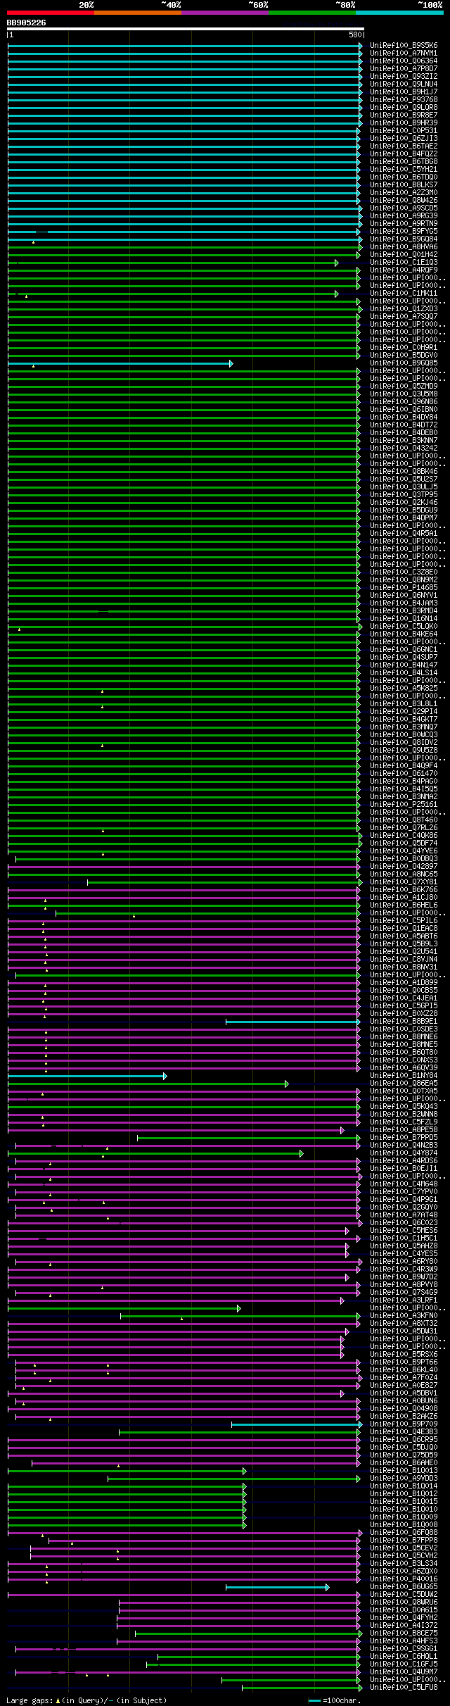Click the BB905226 query sequence label
This screenshot has width=450, height=1706.
pyautogui.click(x=27, y=23)
